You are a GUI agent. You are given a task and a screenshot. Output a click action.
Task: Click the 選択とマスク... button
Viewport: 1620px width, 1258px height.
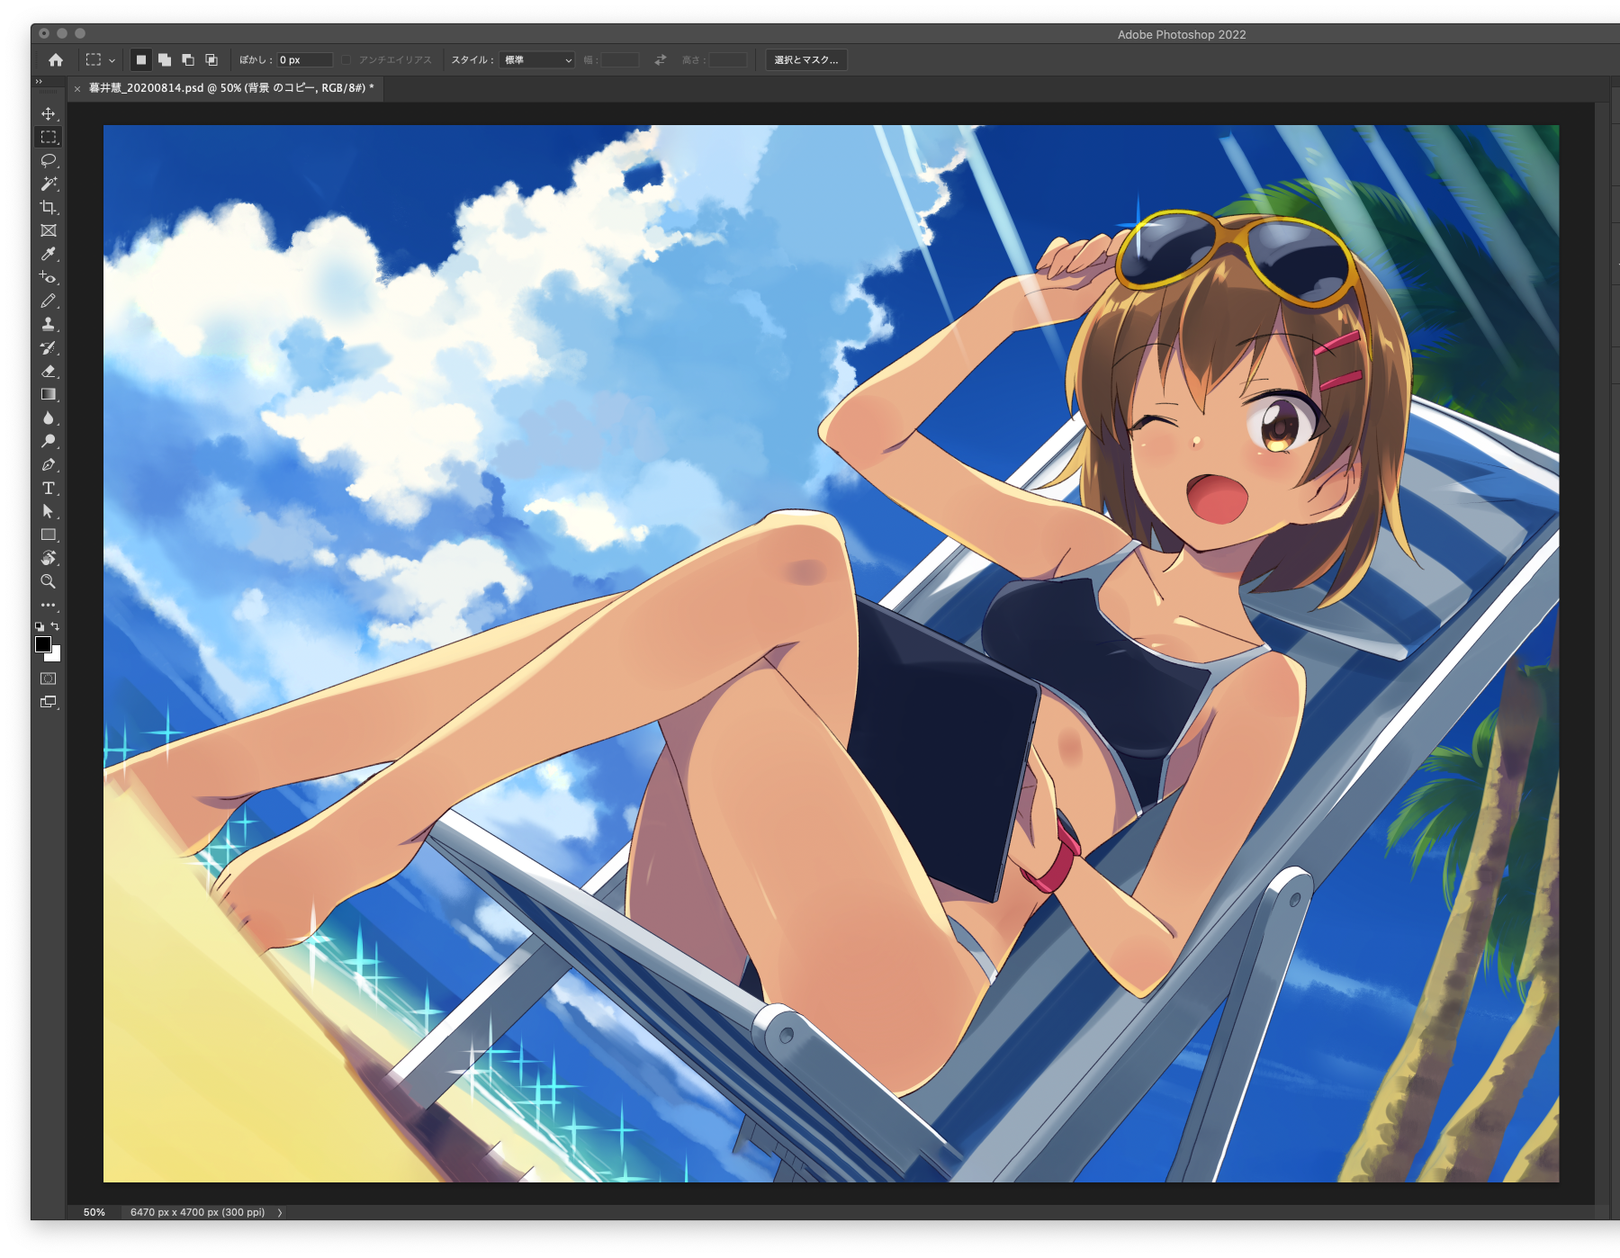[x=805, y=60]
